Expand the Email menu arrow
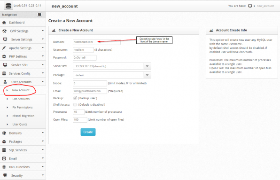280x180 pixels. (x=43, y=158)
